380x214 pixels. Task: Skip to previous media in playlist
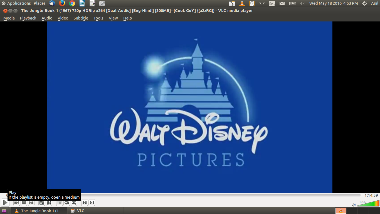pos(17,203)
